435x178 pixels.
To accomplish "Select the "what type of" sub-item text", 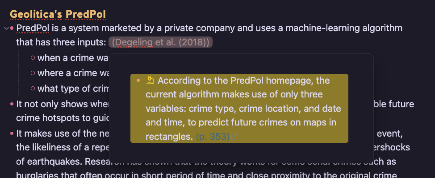I will (71, 88).
